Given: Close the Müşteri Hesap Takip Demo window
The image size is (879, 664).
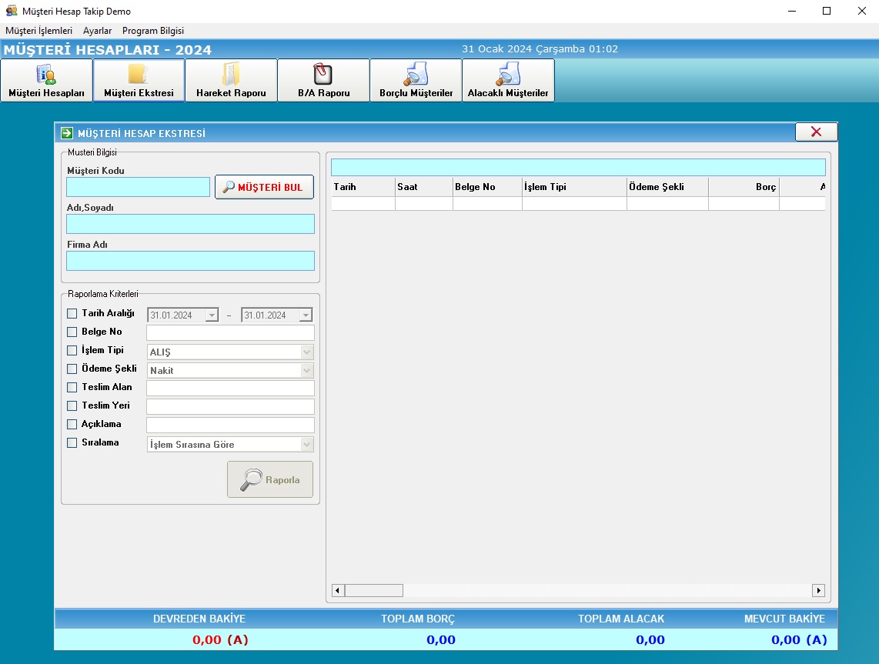Looking at the screenshot, I should (861, 12).
